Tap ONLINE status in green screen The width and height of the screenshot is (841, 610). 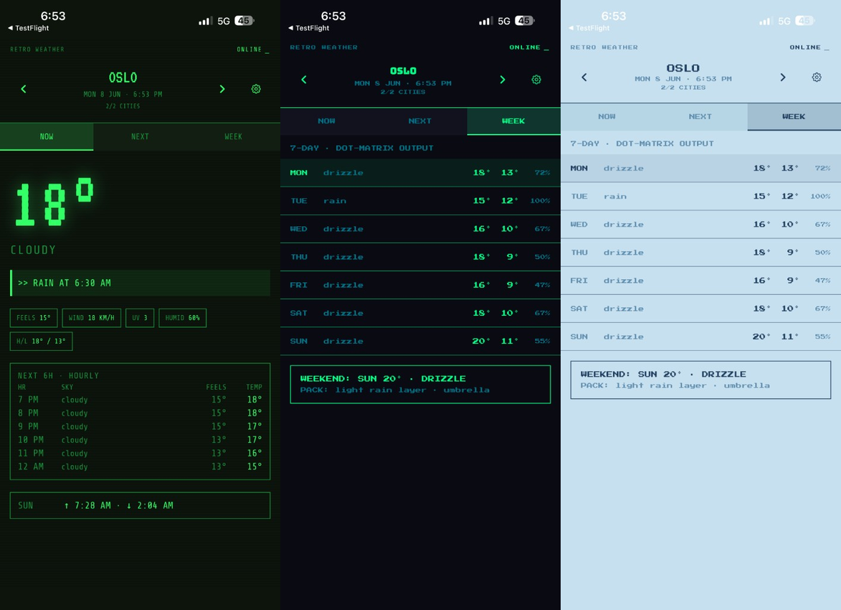252,50
